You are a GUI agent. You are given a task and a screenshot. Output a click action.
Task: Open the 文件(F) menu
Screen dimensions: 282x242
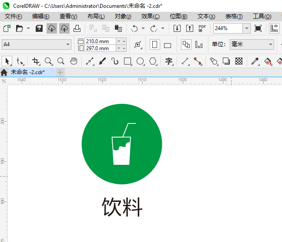(13, 17)
